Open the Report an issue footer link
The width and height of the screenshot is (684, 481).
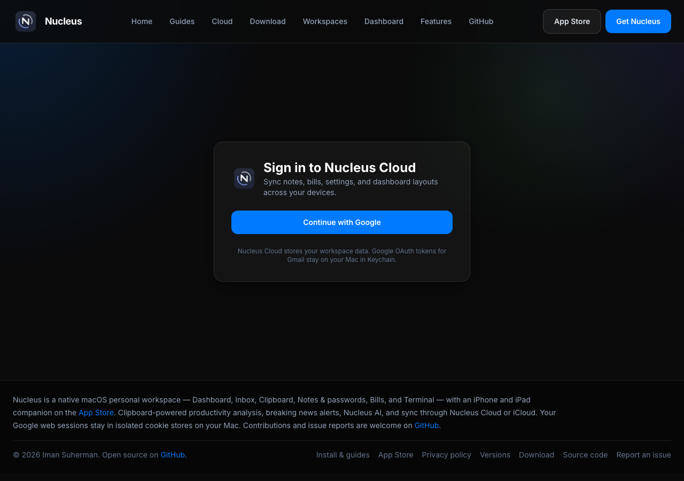(x=643, y=455)
